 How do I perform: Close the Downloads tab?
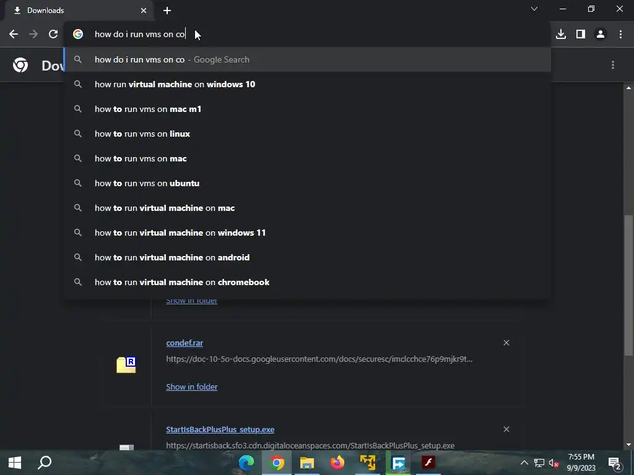pos(144,11)
